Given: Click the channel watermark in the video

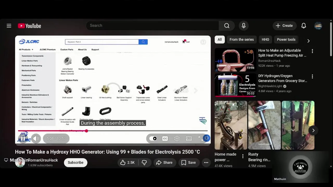Looking at the screenshot, I should [203, 121].
